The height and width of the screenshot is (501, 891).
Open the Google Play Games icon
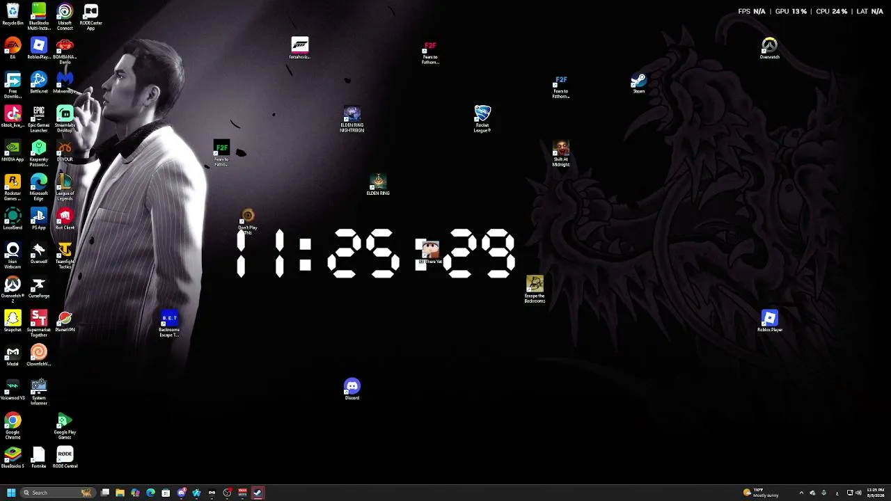coord(65,426)
